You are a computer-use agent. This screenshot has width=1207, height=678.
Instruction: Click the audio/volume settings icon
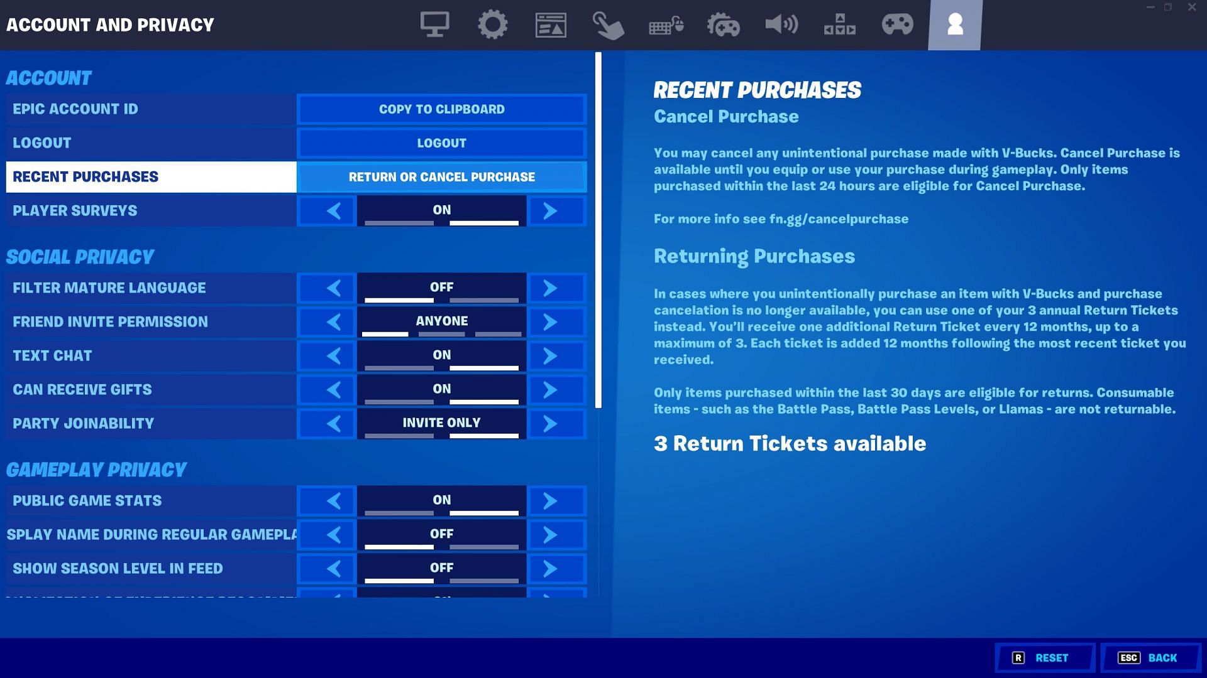click(780, 23)
